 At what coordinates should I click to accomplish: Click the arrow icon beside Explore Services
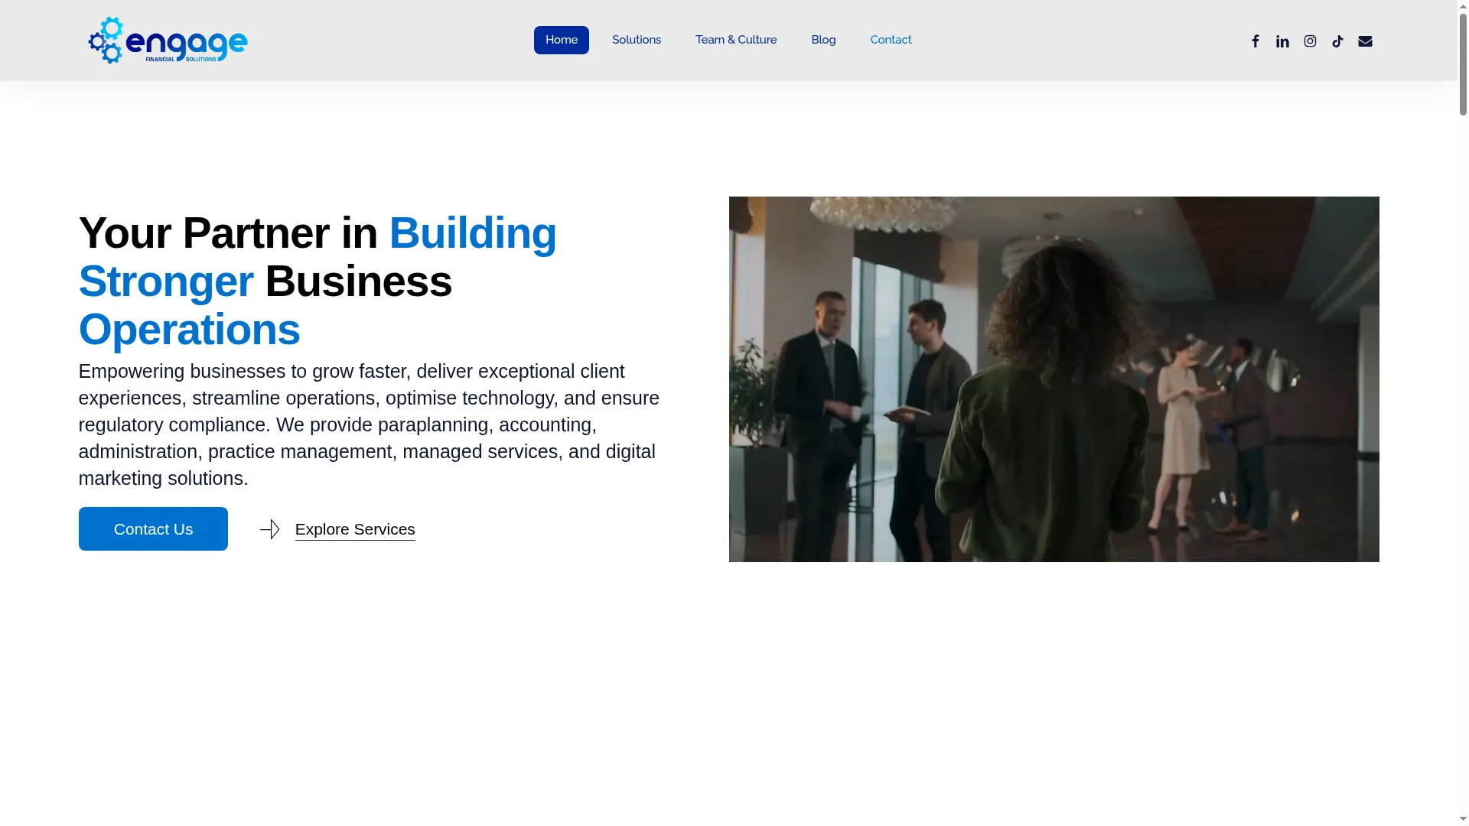pyautogui.click(x=270, y=529)
